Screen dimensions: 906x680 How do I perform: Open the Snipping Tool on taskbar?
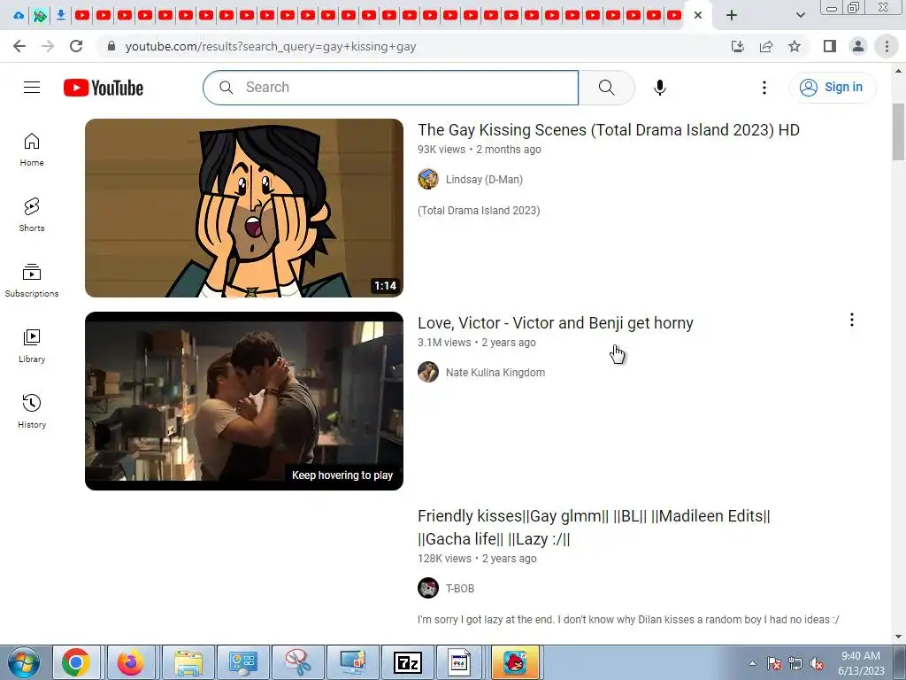pos(298,662)
